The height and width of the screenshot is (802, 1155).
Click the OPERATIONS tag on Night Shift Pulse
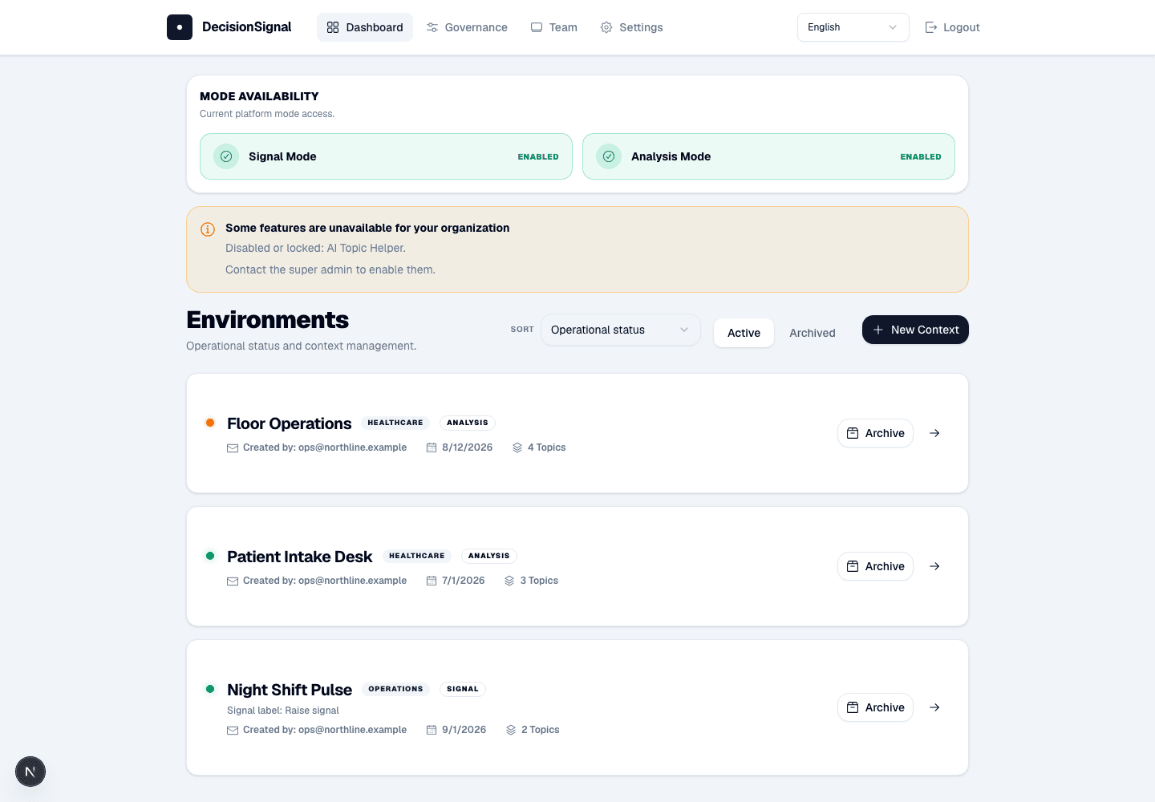[395, 689]
